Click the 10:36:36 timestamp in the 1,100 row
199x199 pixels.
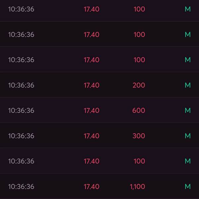click(21, 186)
